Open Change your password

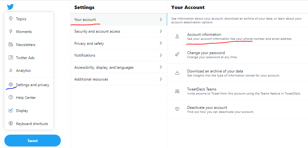(206, 53)
